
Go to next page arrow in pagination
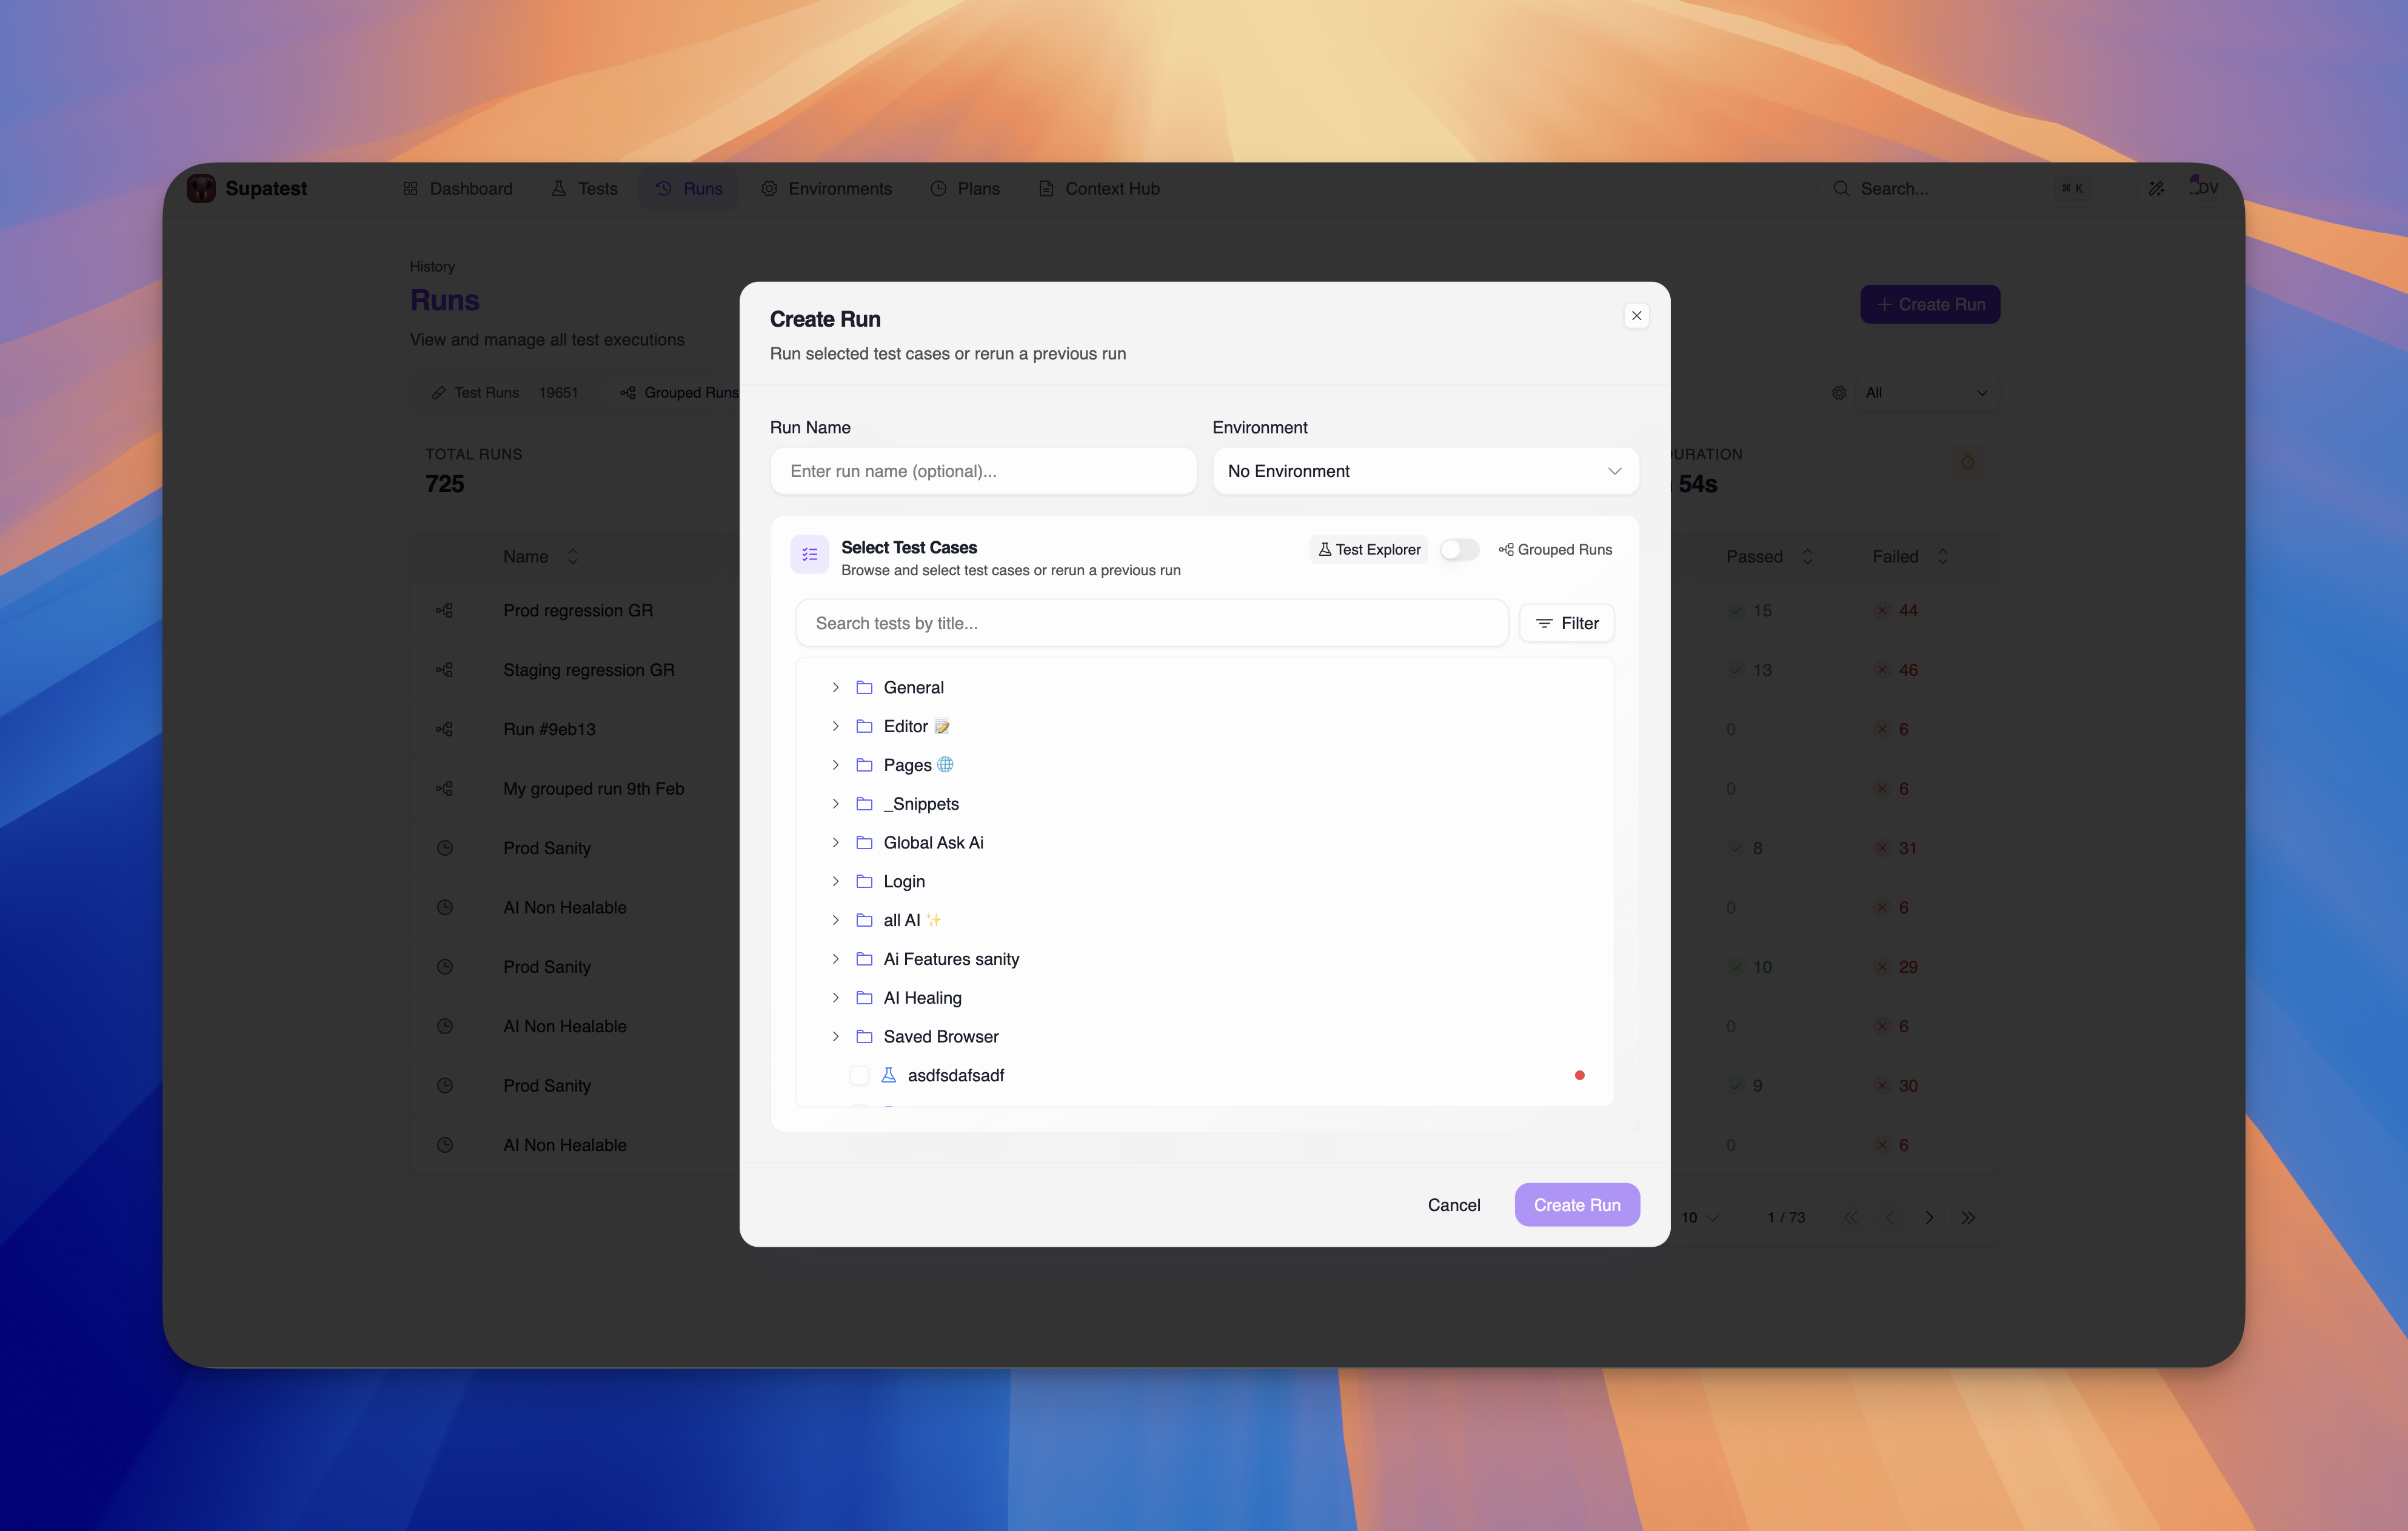click(x=1929, y=1217)
